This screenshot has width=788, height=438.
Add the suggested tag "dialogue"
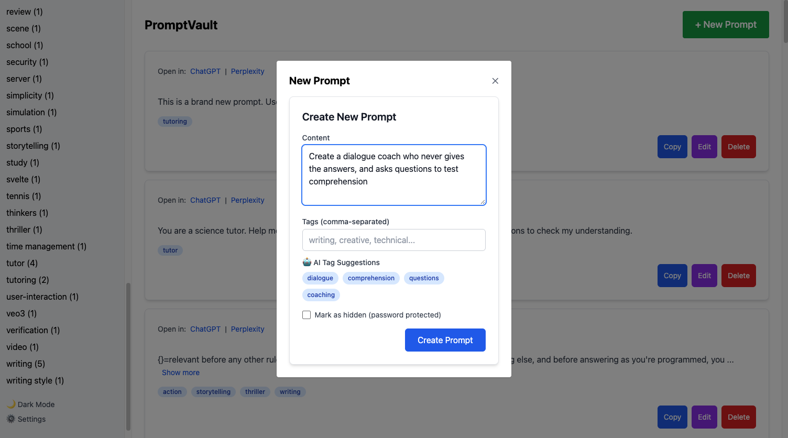[320, 278]
